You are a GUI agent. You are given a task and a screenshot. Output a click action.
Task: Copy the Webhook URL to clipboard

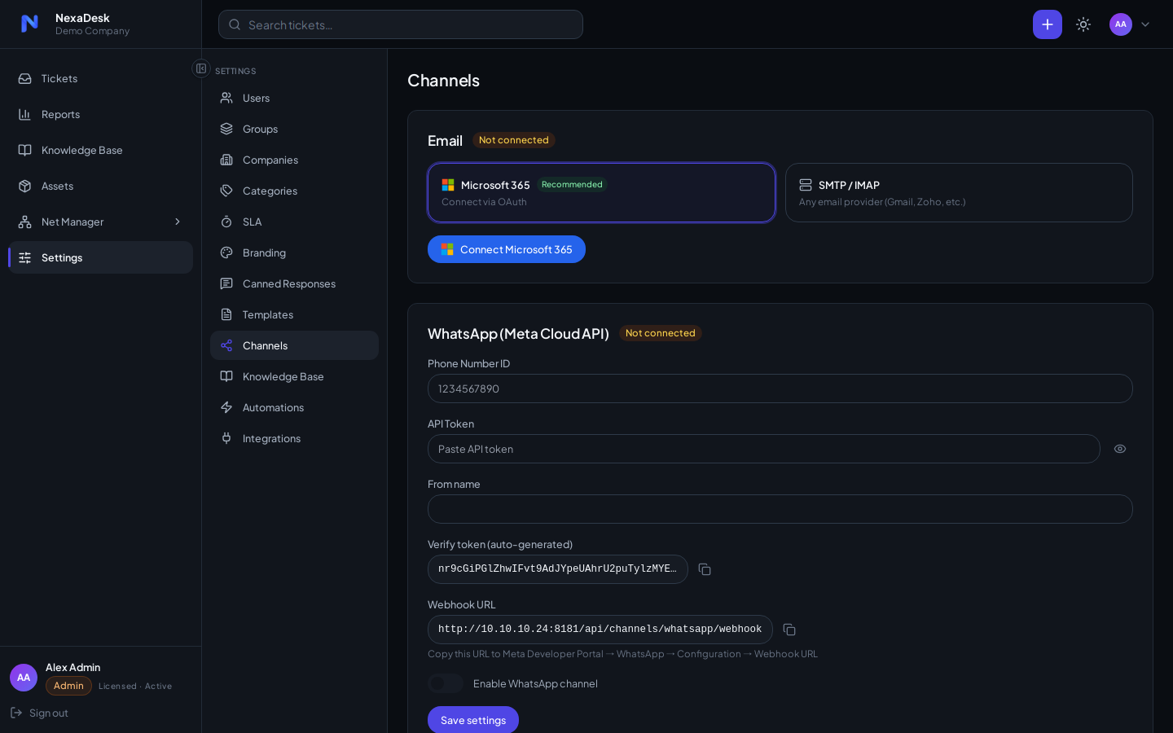[789, 630]
